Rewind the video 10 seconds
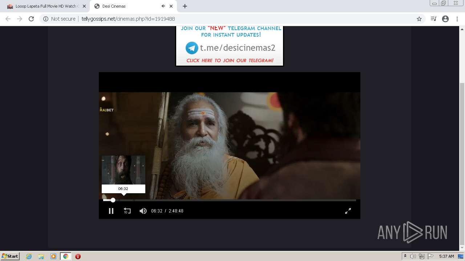 127,211
